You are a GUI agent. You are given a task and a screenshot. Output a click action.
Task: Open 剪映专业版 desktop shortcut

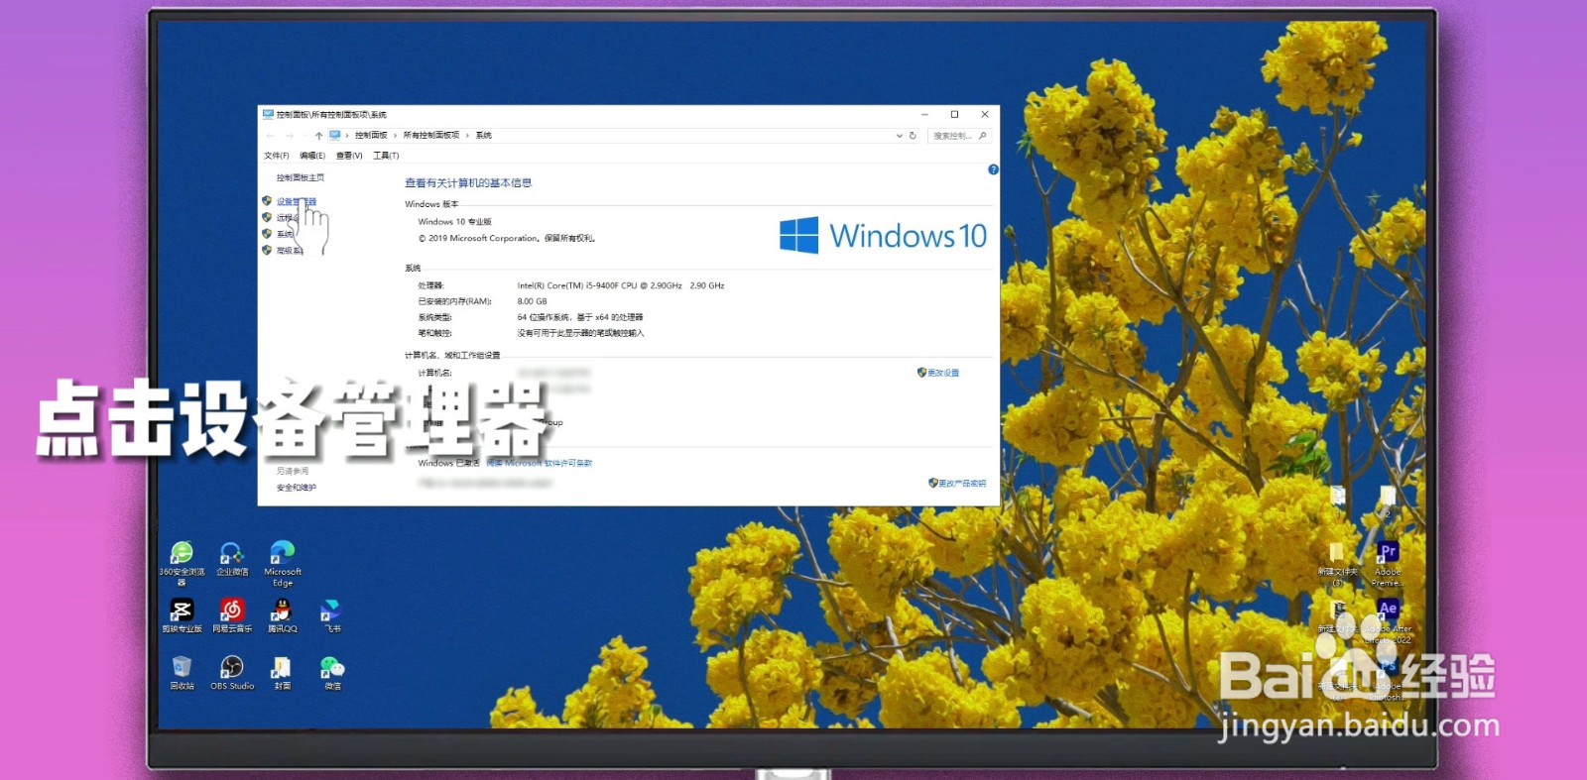(x=182, y=615)
